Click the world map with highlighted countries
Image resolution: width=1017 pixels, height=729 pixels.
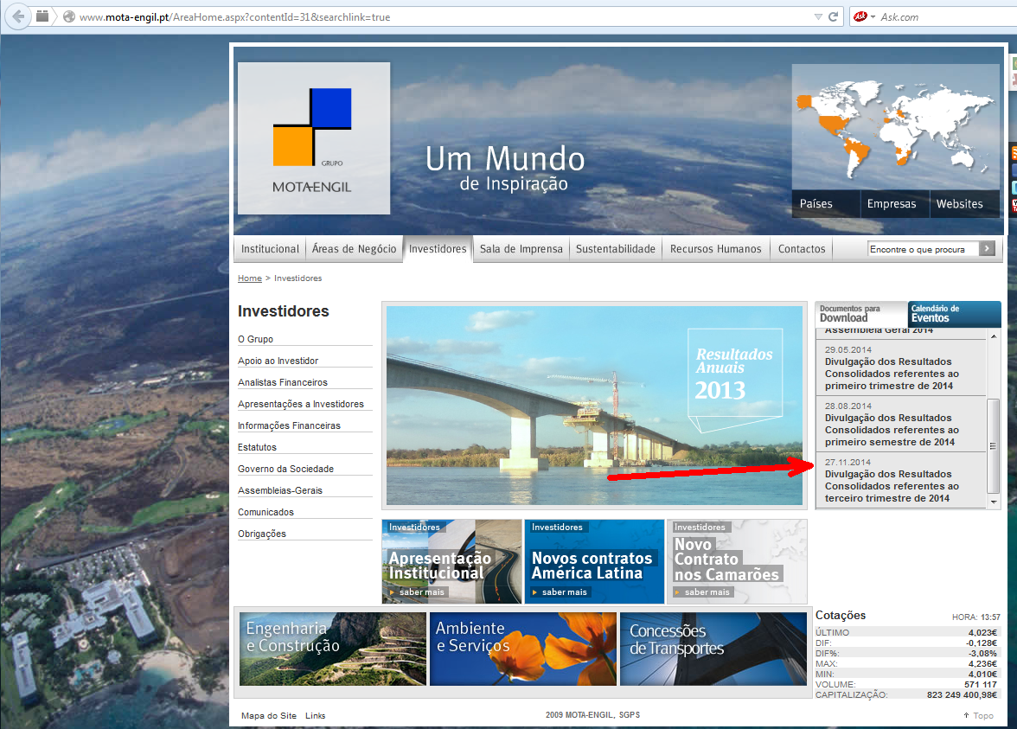(x=895, y=128)
